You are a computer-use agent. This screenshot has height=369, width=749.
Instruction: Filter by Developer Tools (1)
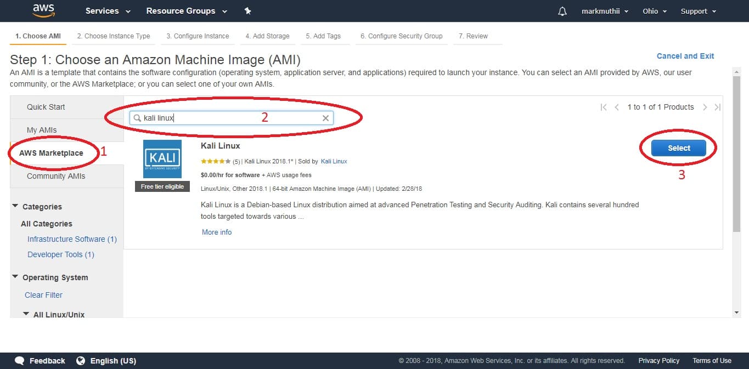point(61,254)
